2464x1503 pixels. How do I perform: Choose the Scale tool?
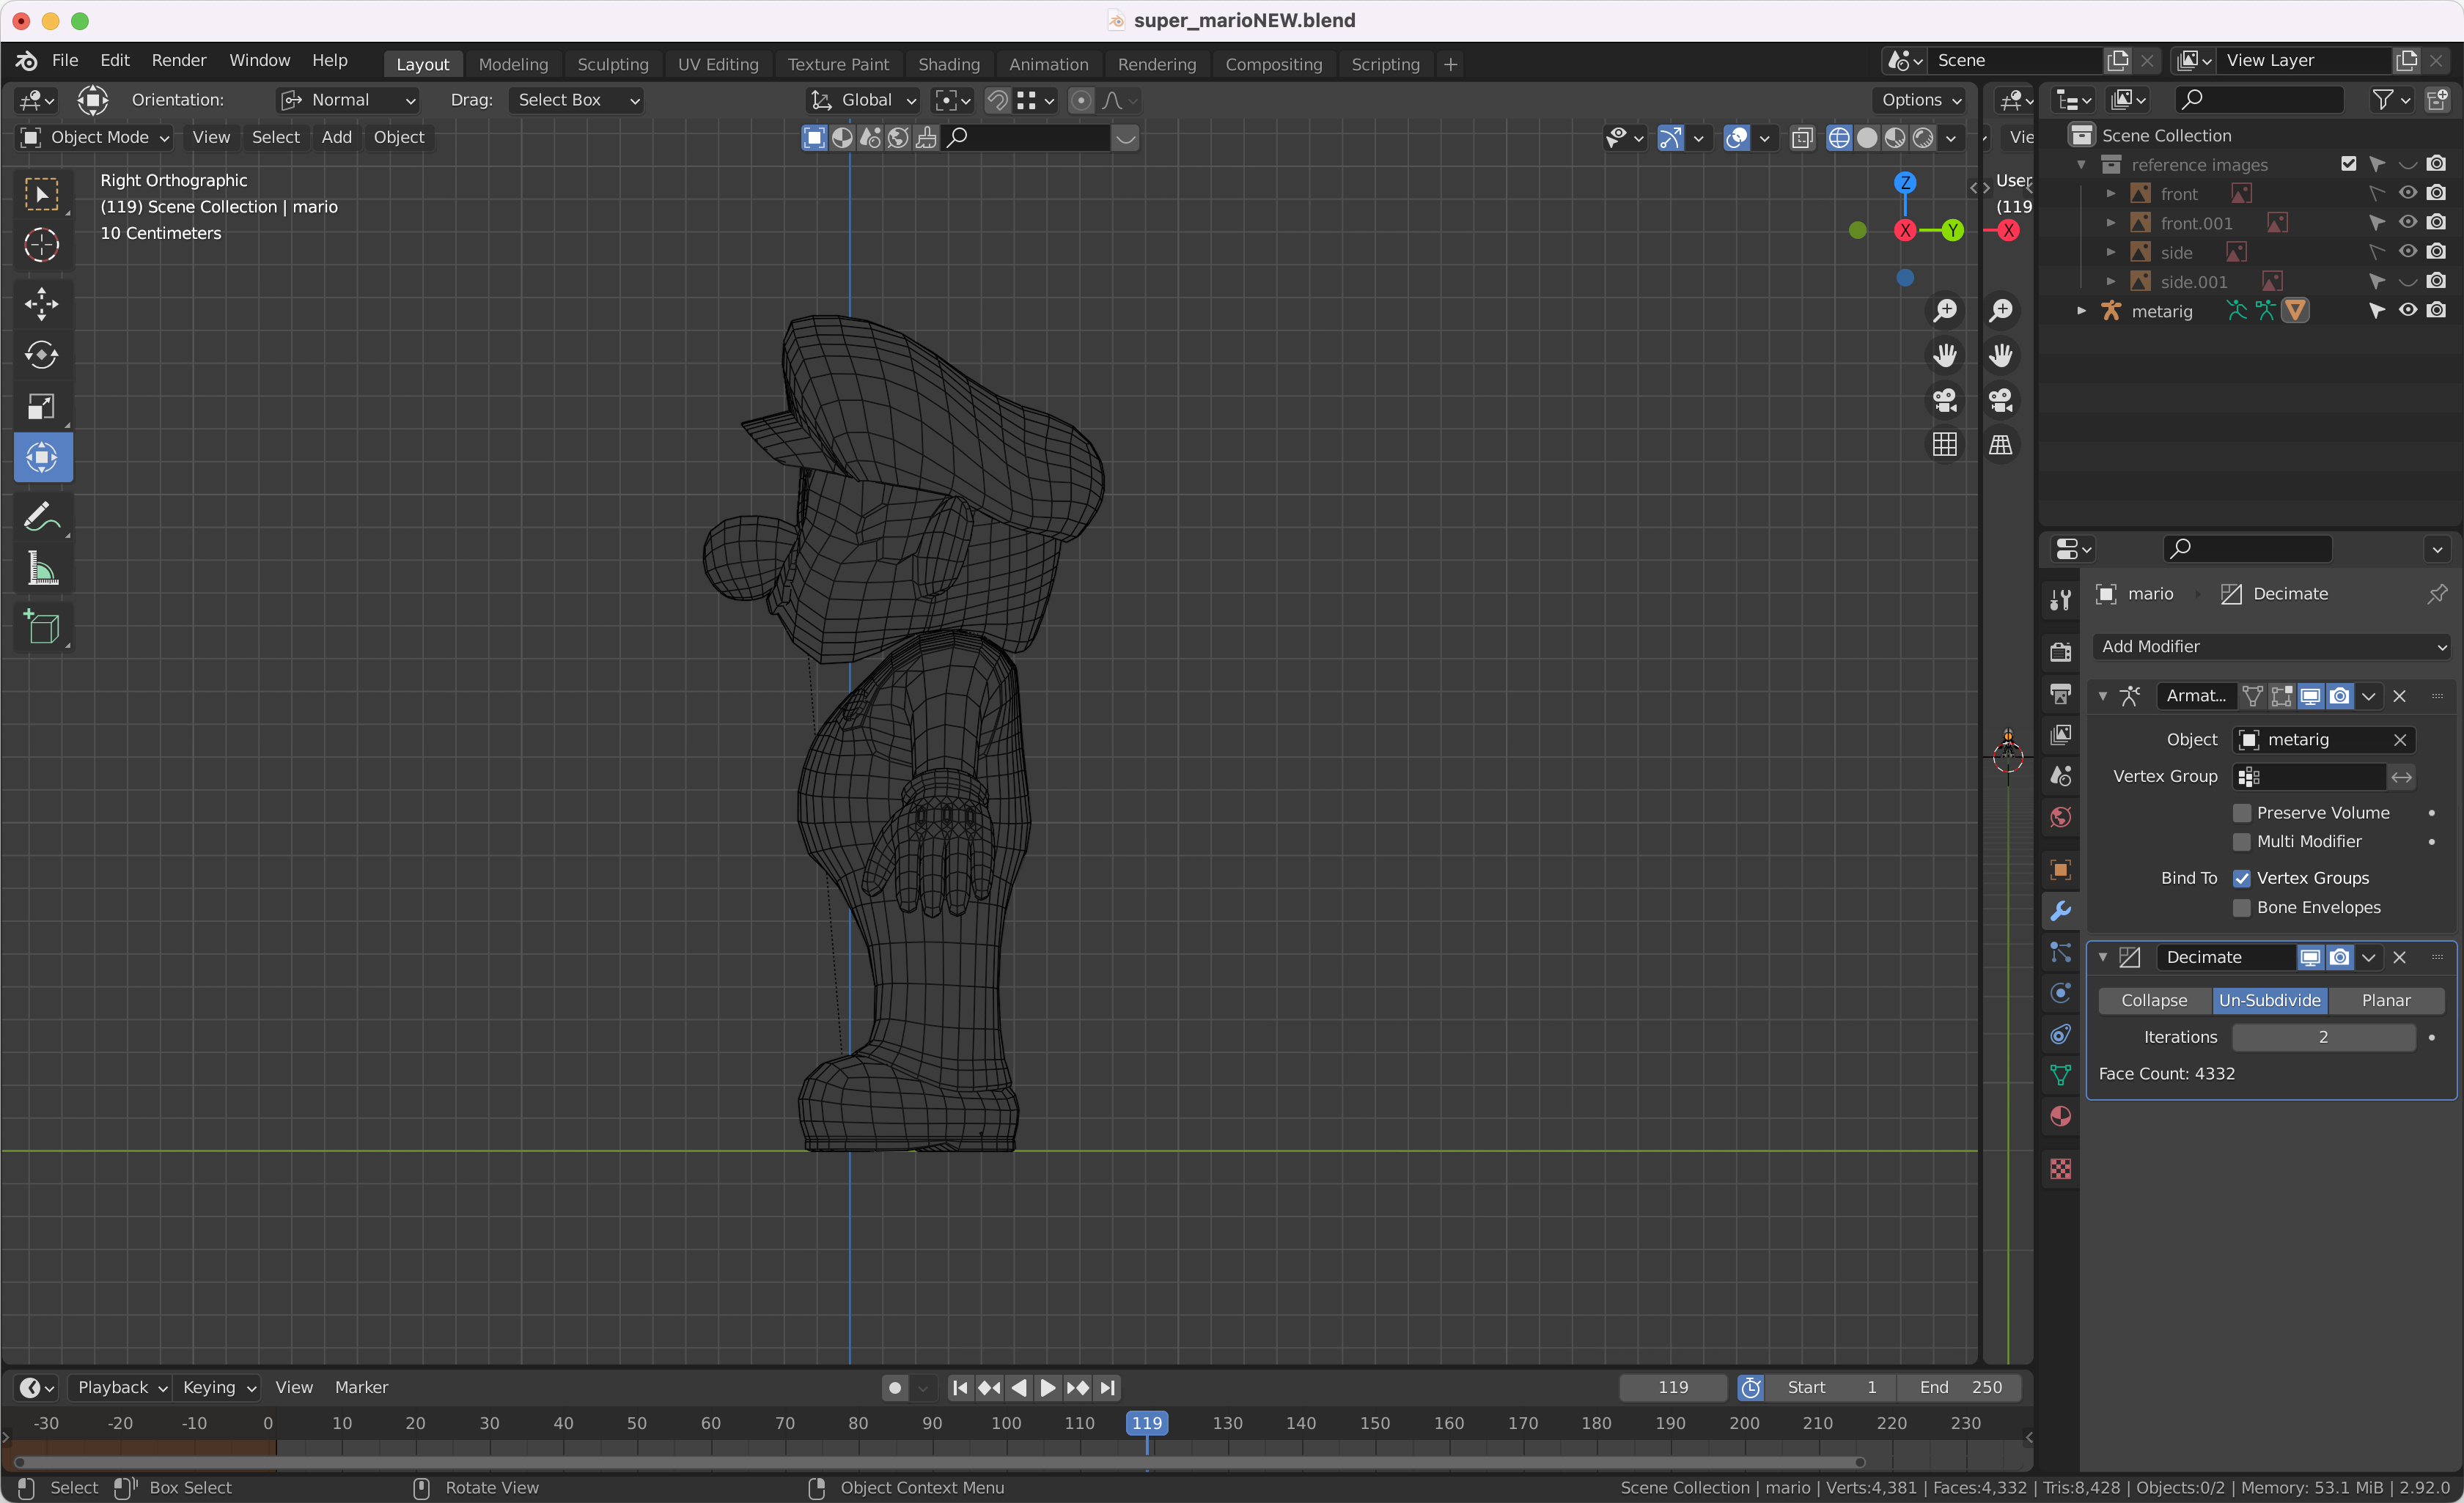[x=42, y=406]
